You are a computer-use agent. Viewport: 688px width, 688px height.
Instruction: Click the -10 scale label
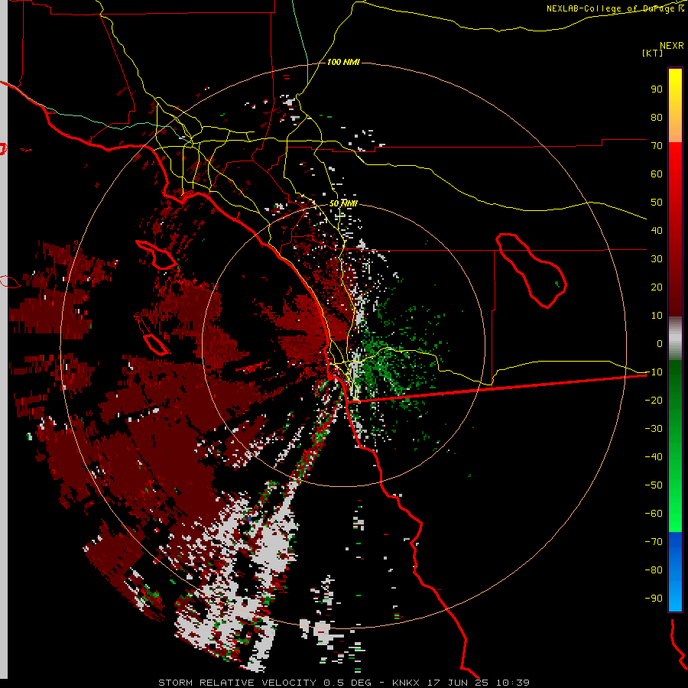point(654,372)
